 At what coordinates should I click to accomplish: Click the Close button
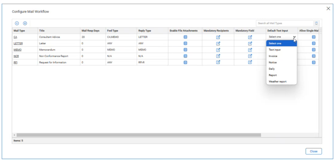coord(314,151)
